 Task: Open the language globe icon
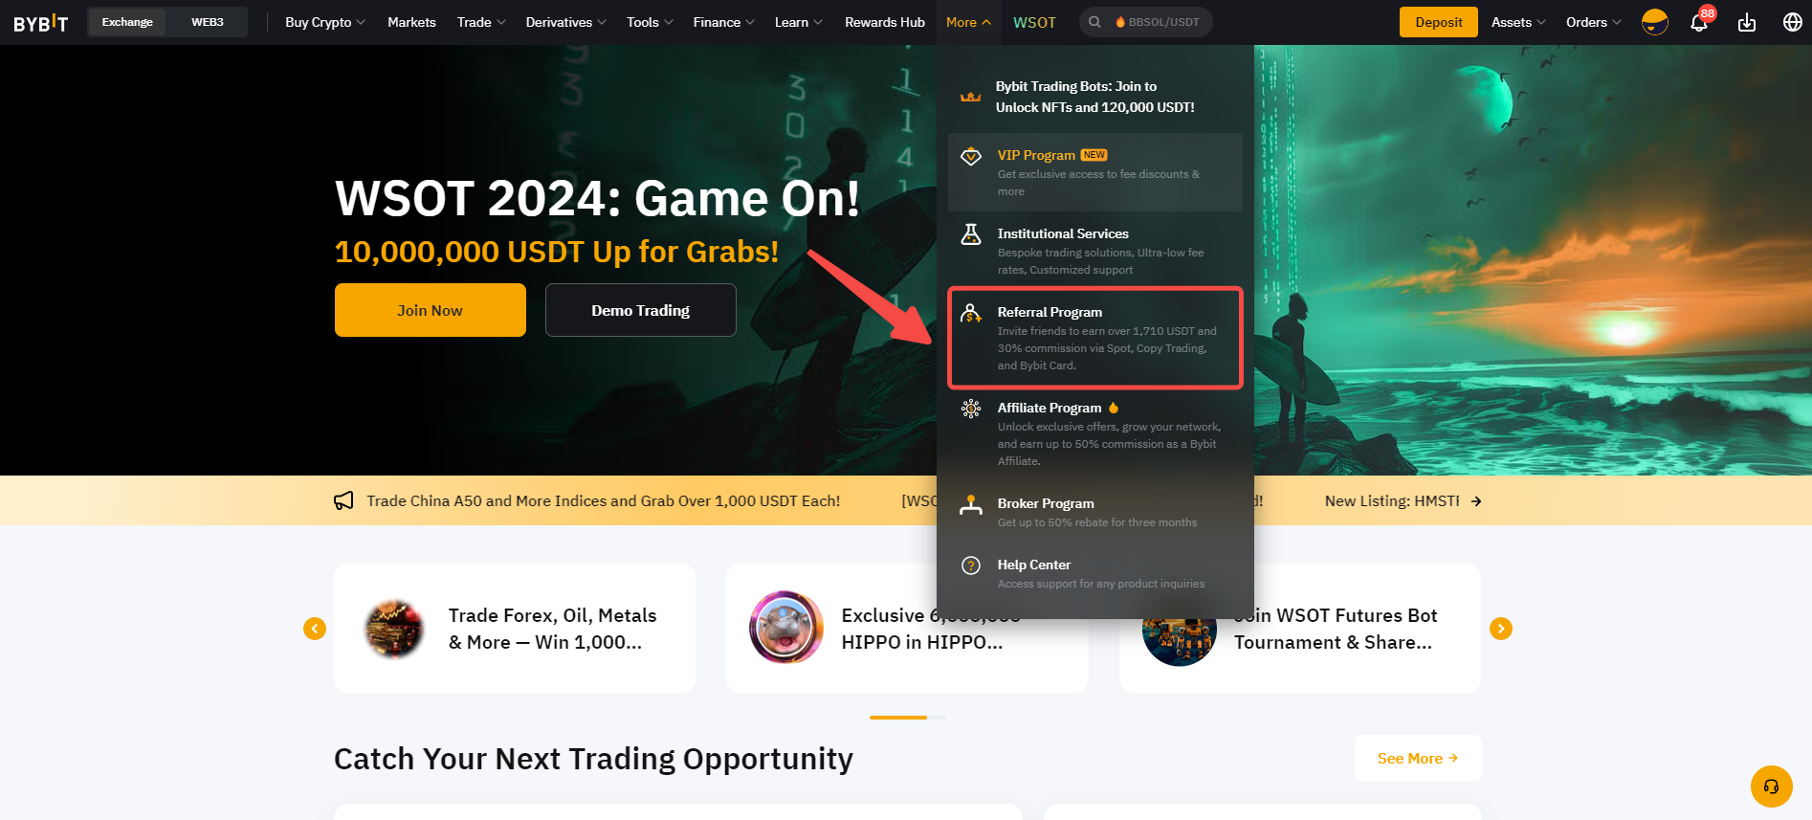[1793, 22]
